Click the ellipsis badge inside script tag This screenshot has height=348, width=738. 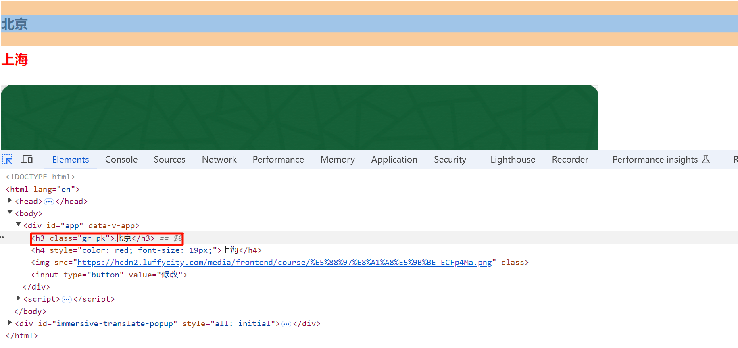click(67, 299)
